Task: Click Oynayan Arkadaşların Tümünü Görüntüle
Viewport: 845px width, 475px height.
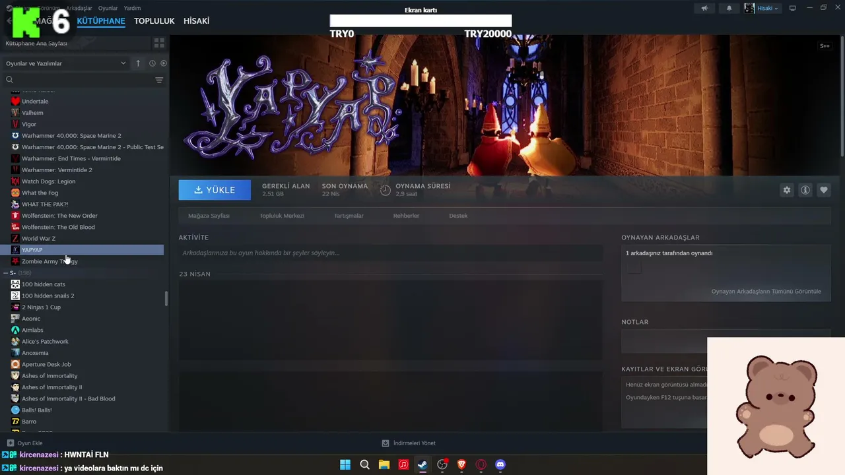Action: [x=766, y=292]
